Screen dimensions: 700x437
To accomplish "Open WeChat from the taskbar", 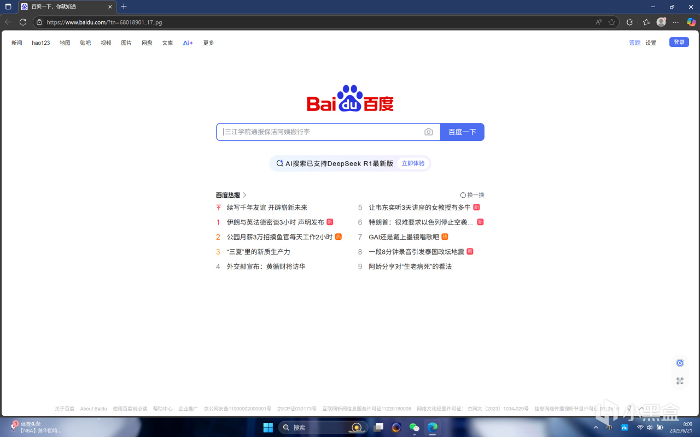I will pos(415,427).
